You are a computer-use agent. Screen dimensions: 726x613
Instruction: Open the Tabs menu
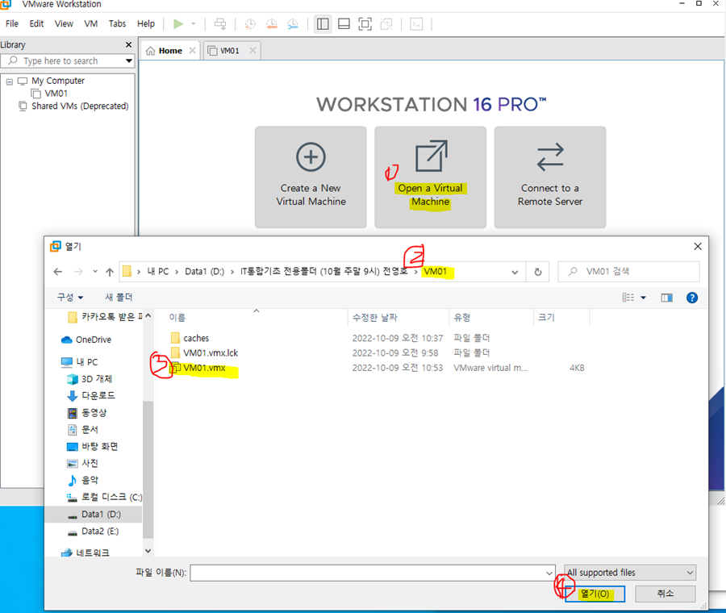pyautogui.click(x=117, y=23)
